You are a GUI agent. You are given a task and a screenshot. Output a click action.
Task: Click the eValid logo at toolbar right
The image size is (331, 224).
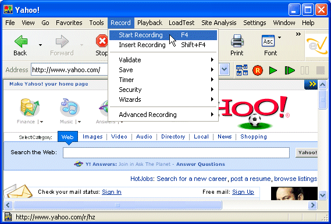(x=317, y=45)
